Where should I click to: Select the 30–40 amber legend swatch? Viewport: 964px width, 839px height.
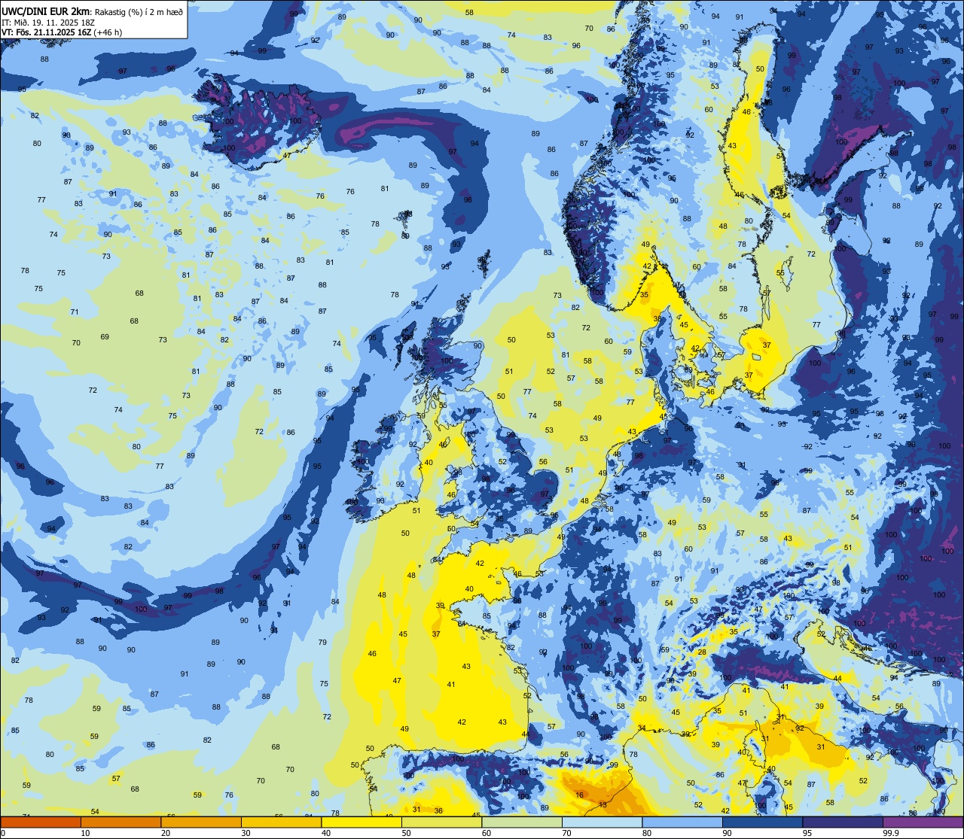click(281, 822)
